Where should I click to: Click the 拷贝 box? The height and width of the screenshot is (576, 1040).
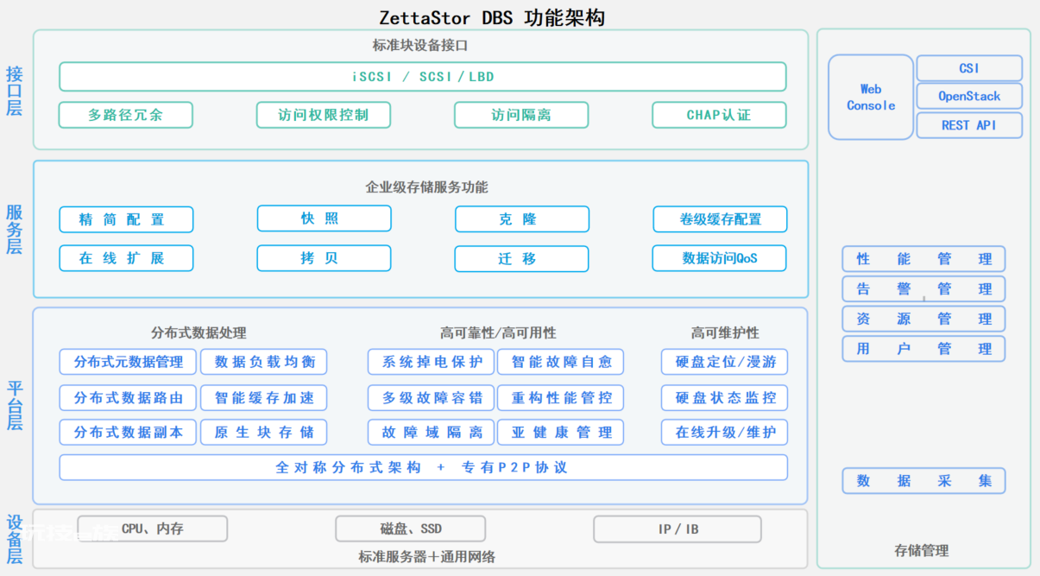324,258
